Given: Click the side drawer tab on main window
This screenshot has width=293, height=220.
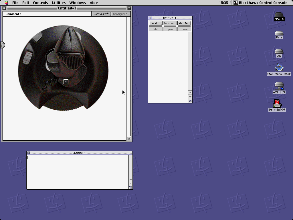Looking at the screenshot, I should coord(3,45).
